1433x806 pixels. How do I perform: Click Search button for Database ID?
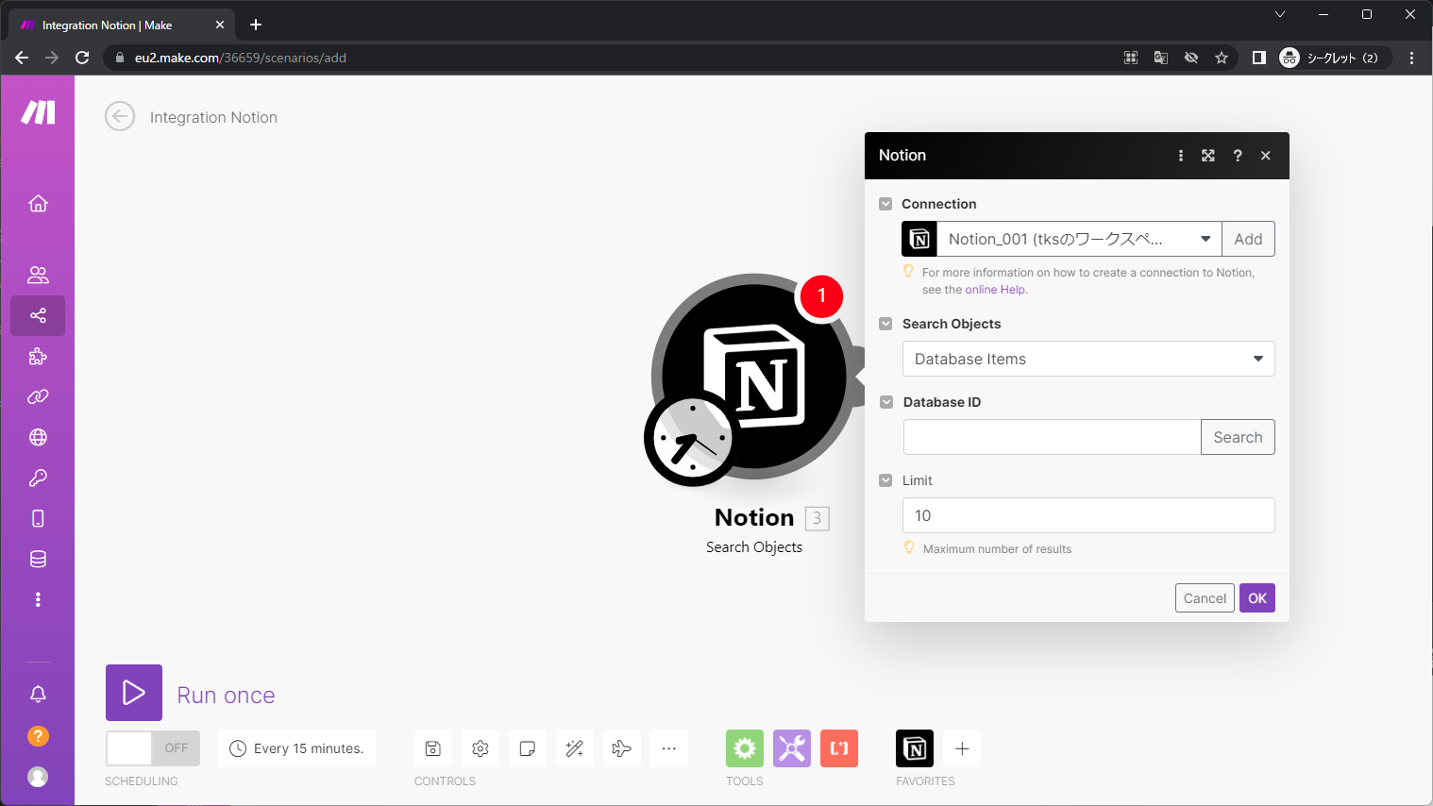click(1238, 437)
